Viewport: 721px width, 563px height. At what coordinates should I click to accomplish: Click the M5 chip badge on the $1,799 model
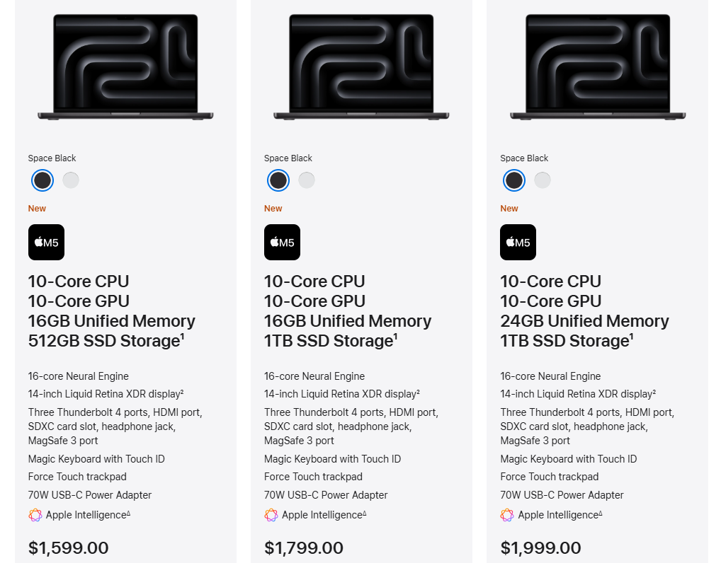282,243
